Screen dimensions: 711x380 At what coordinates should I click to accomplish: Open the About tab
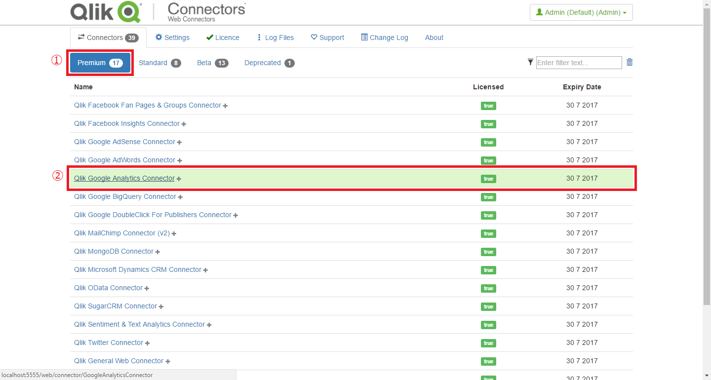pos(434,38)
